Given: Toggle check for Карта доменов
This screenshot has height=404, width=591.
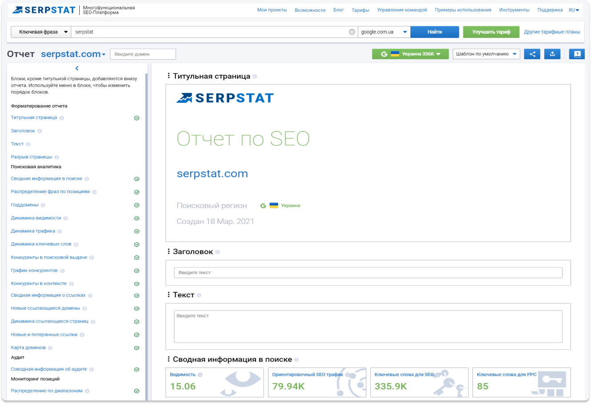Looking at the screenshot, I should coord(137,348).
